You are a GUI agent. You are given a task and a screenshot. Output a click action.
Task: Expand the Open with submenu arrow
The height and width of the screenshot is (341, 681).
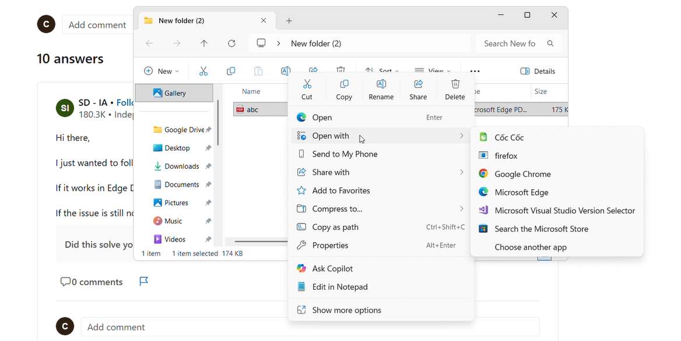coord(462,136)
